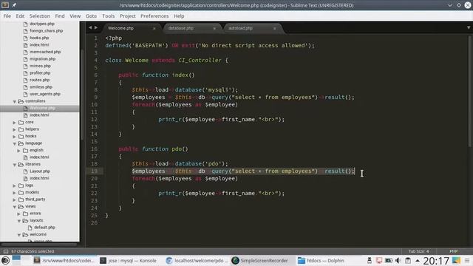Image resolution: width=473 pixels, height=266 pixels.
Task: Go to previous tab using left arrow
Action: (x=90, y=27)
